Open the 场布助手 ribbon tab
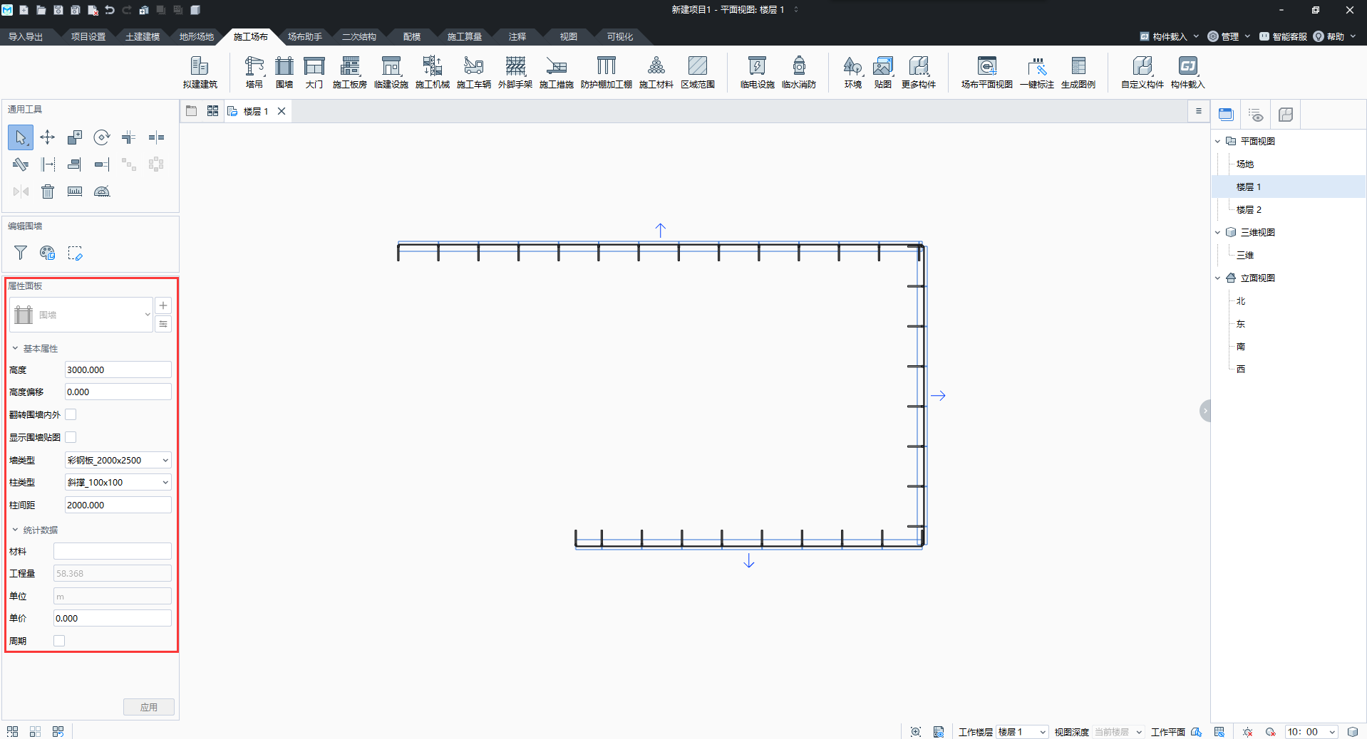 305,36
